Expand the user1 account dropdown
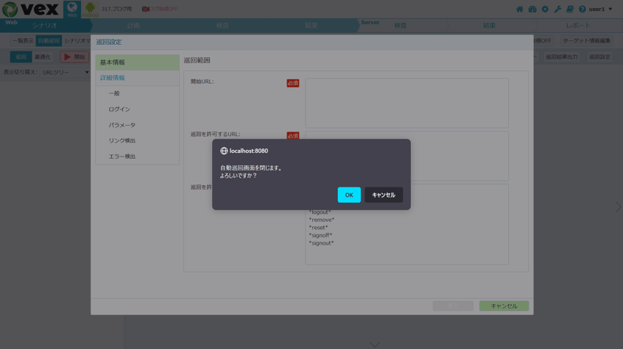 pos(600,9)
